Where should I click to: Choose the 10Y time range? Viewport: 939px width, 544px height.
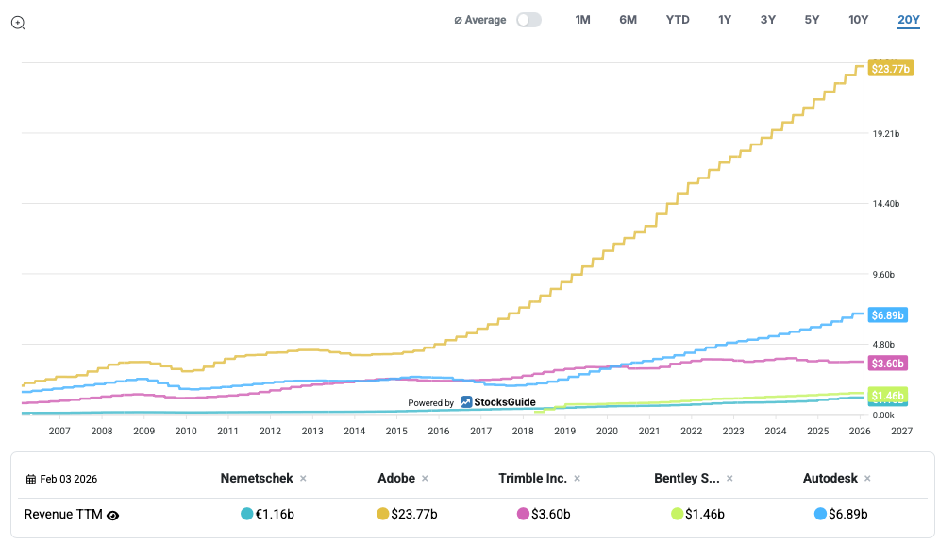858,20
